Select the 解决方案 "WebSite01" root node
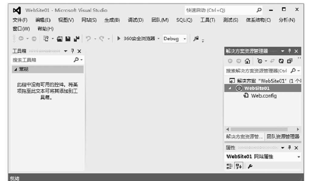 (x=266, y=81)
